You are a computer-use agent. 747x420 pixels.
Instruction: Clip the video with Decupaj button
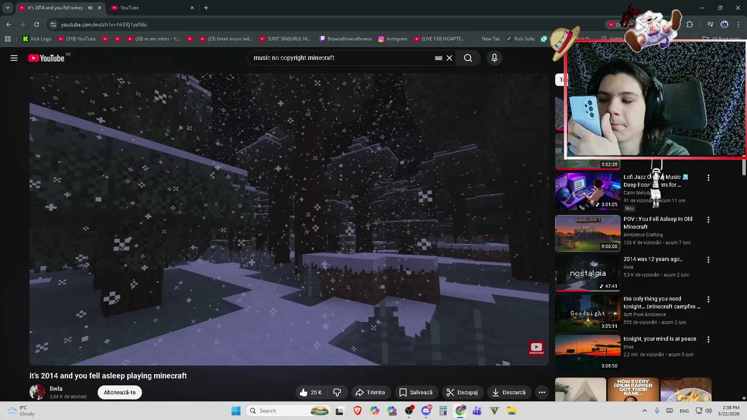point(462,393)
